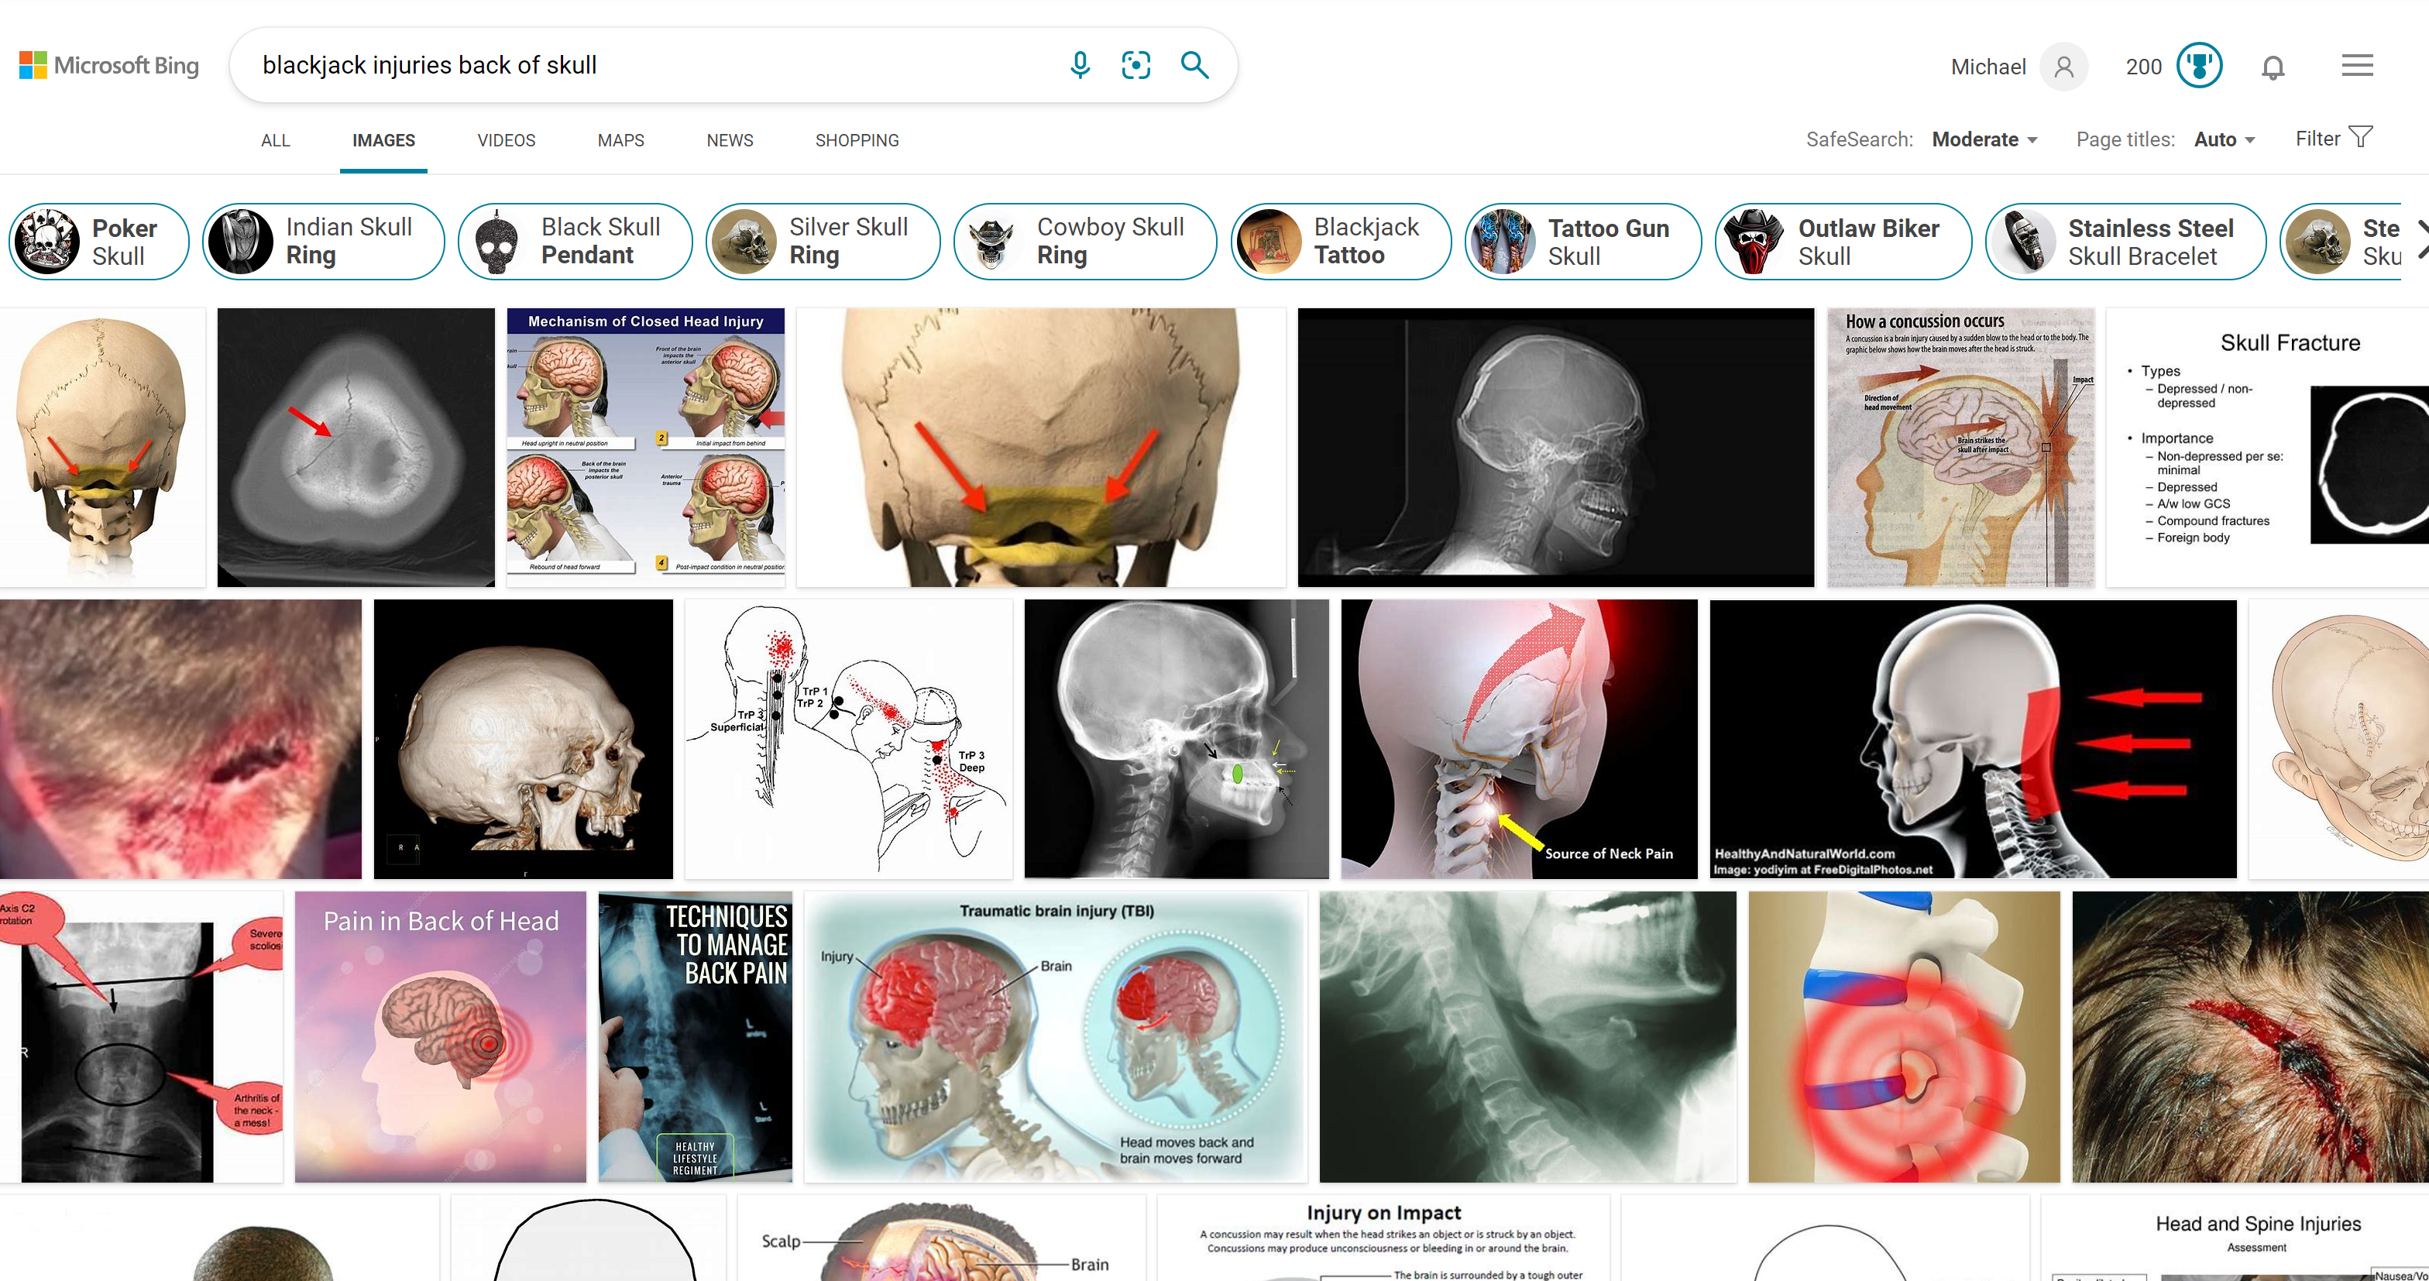2429x1281 pixels.
Task: Open the spinal disc red pain illustration
Action: pyautogui.click(x=1904, y=1037)
